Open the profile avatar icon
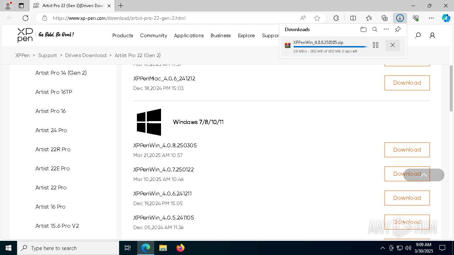 pyautogui.click(x=8, y=6)
